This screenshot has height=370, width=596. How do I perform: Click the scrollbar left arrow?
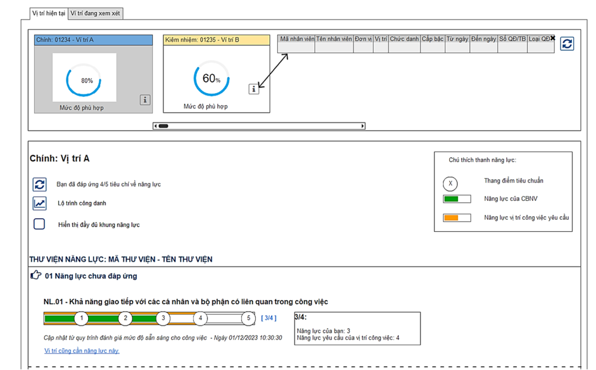[156, 126]
